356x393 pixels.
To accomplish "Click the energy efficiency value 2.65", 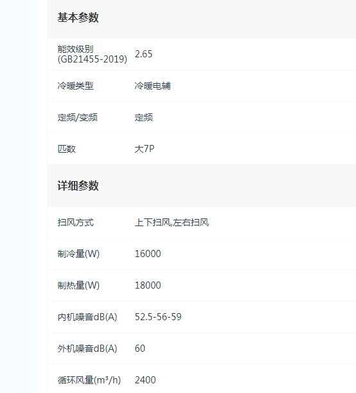I will point(143,54).
